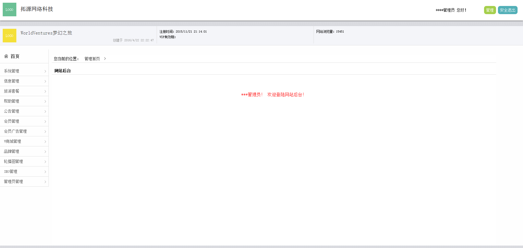Screen dimensions: 523x248
Task: Click the 安全退出 logout button
Action: coord(507,10)
